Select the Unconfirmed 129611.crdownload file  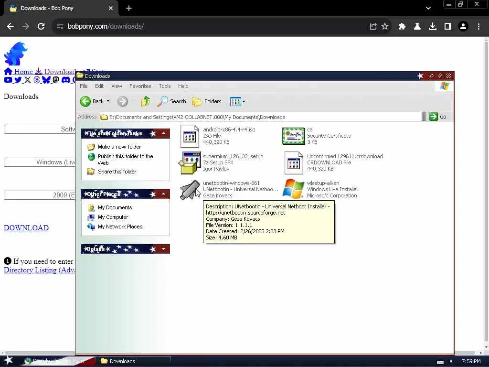pyautogui.click(x=334, y=162)
